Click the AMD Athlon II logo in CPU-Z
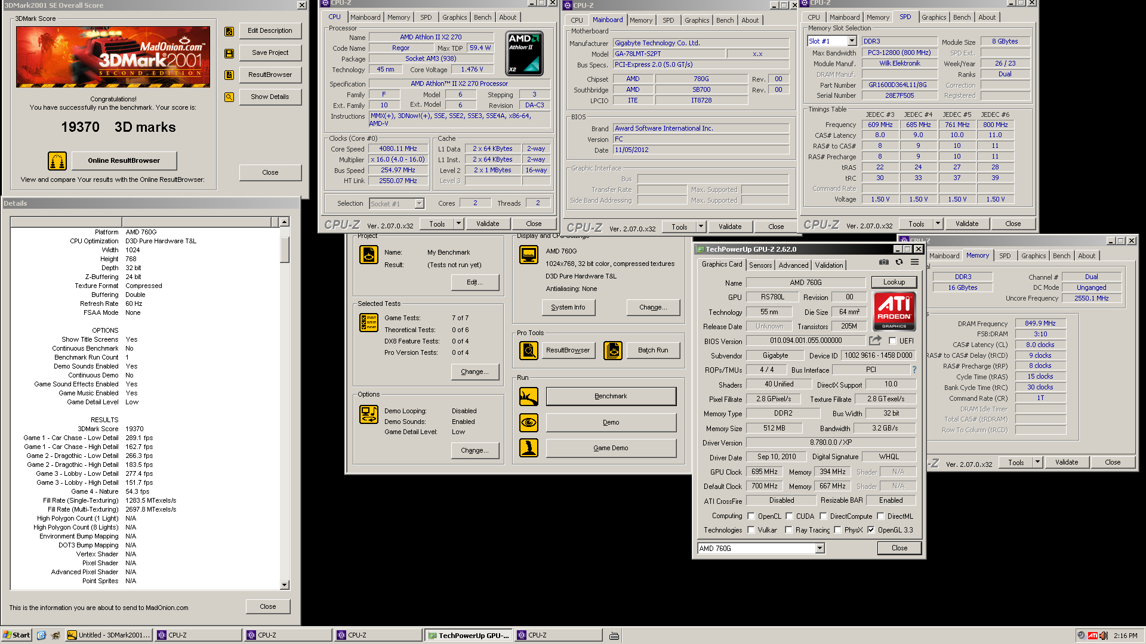Image resolution: width=1146 pixels, height=644 pixels. point(524,54)
